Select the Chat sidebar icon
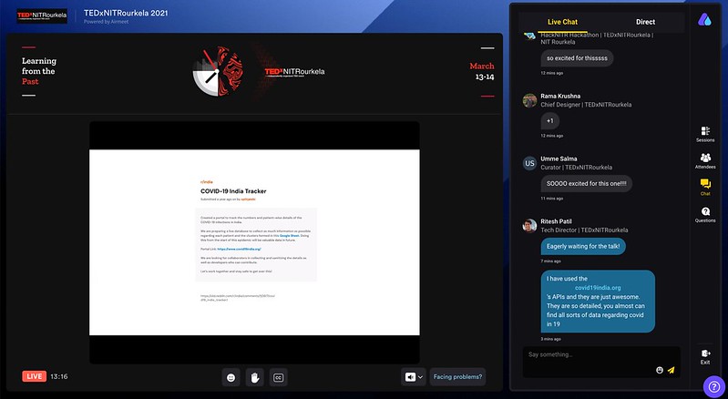 705,188
